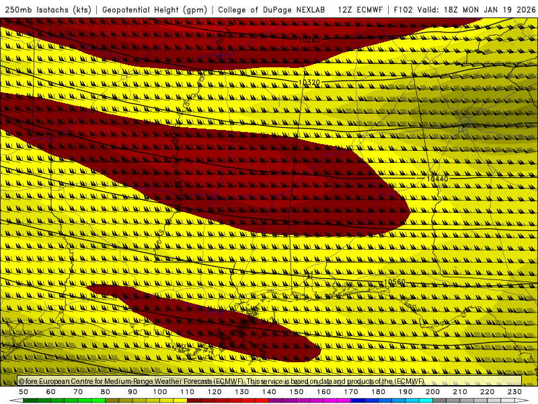Click the 'Valid: 18Z MON JAN 19 2026' text

coord(476,10)
